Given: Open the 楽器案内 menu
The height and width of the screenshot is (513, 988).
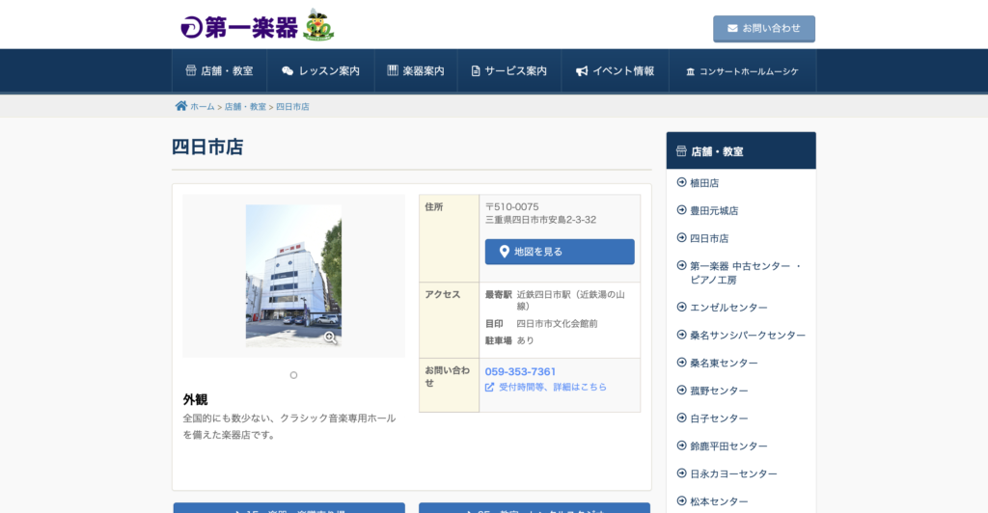Looking at the screenshot, I should click(416, 71).
